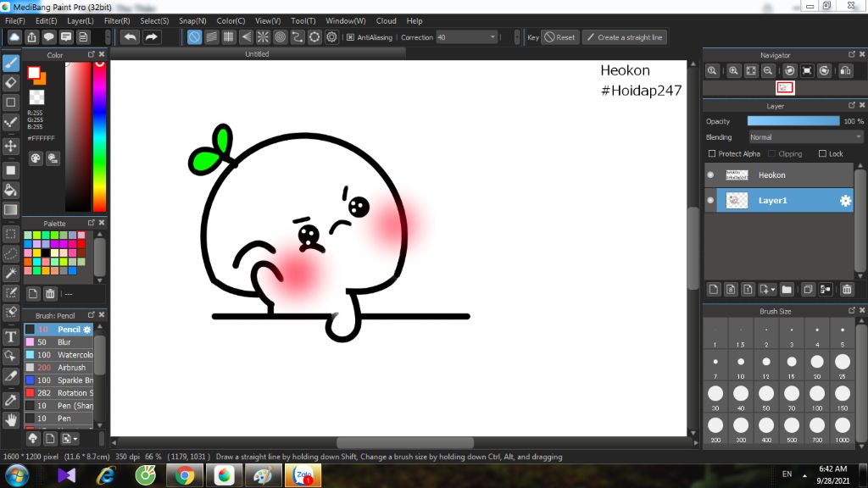This screenshot has height=488, width=868.
Task: Expand brush panel add options dropdown
Action: click(x=70, y=439)
